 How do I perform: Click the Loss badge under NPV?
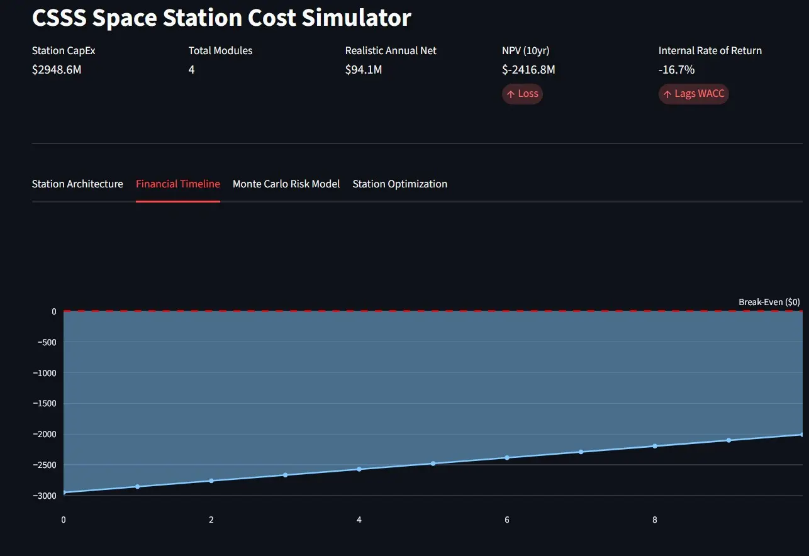(x=522, y=94)
